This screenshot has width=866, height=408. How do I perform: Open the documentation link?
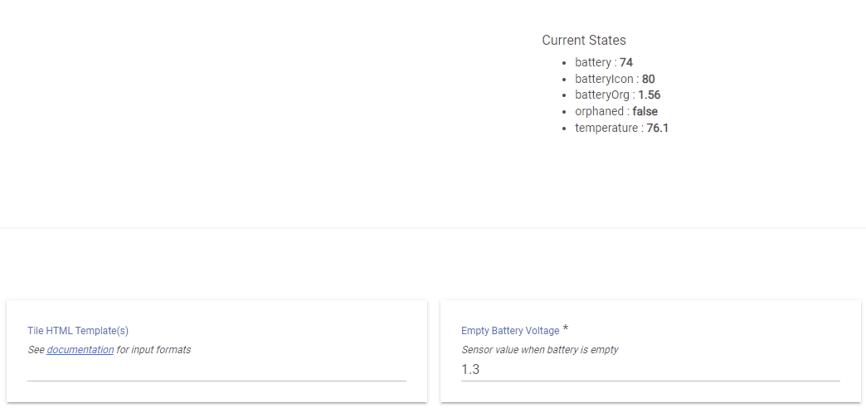tap(80, 350)
